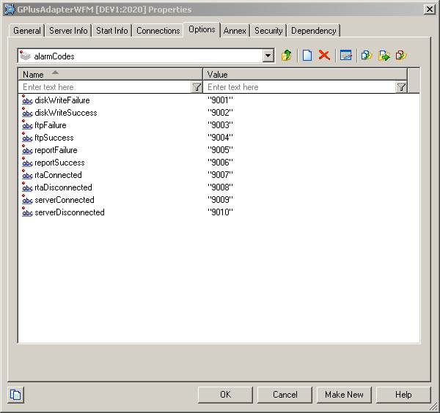Screen dimensions: 440x413
Task: Click the first copy-documents icon after the edit icon
Action: (367, 55)
